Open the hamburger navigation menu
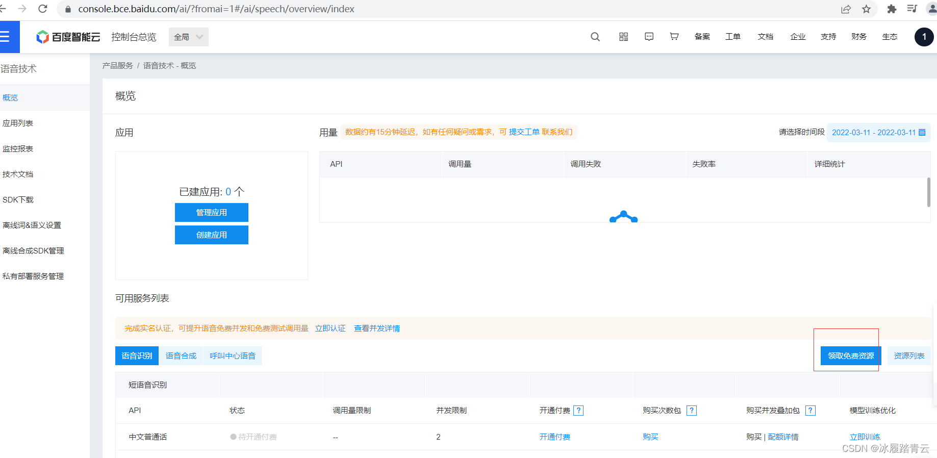The width and height of the screenshot is (937, 458). point(5,37)
